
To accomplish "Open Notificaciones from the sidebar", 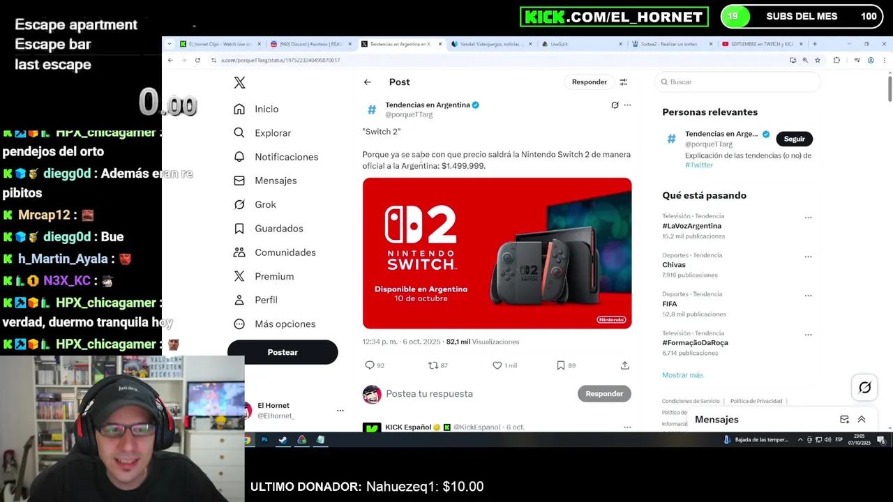I will pyautogui.click(x=276, y=157).
